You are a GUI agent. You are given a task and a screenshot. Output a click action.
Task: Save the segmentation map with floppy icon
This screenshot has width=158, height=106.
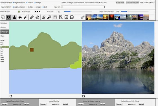[11, 96]
